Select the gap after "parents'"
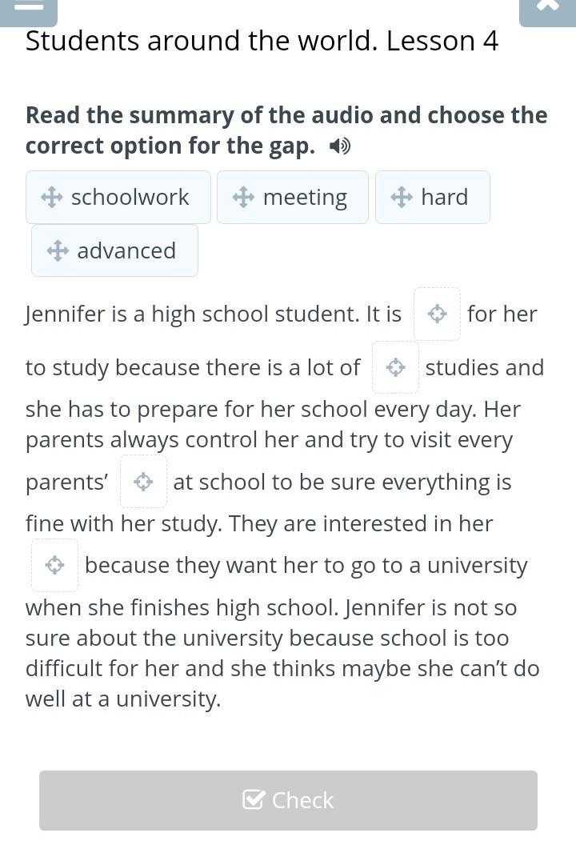Image resolution: width=576 pixels, height=849 pixels. click(x=143, y=482)
